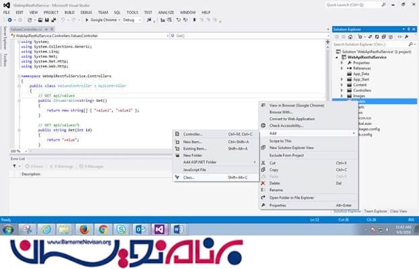Open the Debug configuration dropdown
Screen dimensions: 419x269
tap(130, 20)
